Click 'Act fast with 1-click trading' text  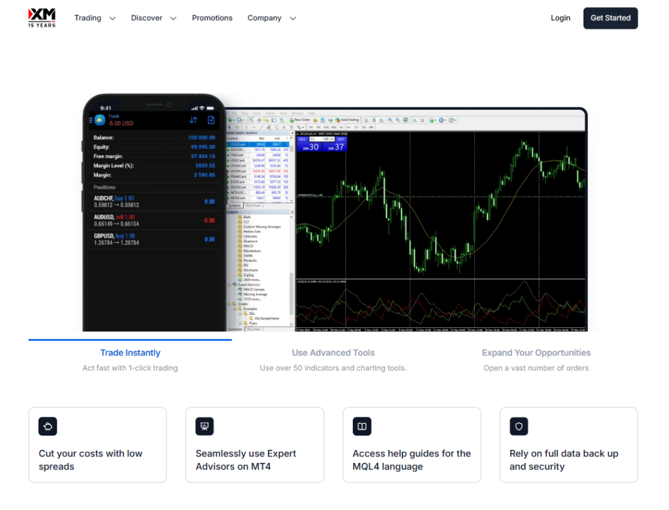coord(130,368)
